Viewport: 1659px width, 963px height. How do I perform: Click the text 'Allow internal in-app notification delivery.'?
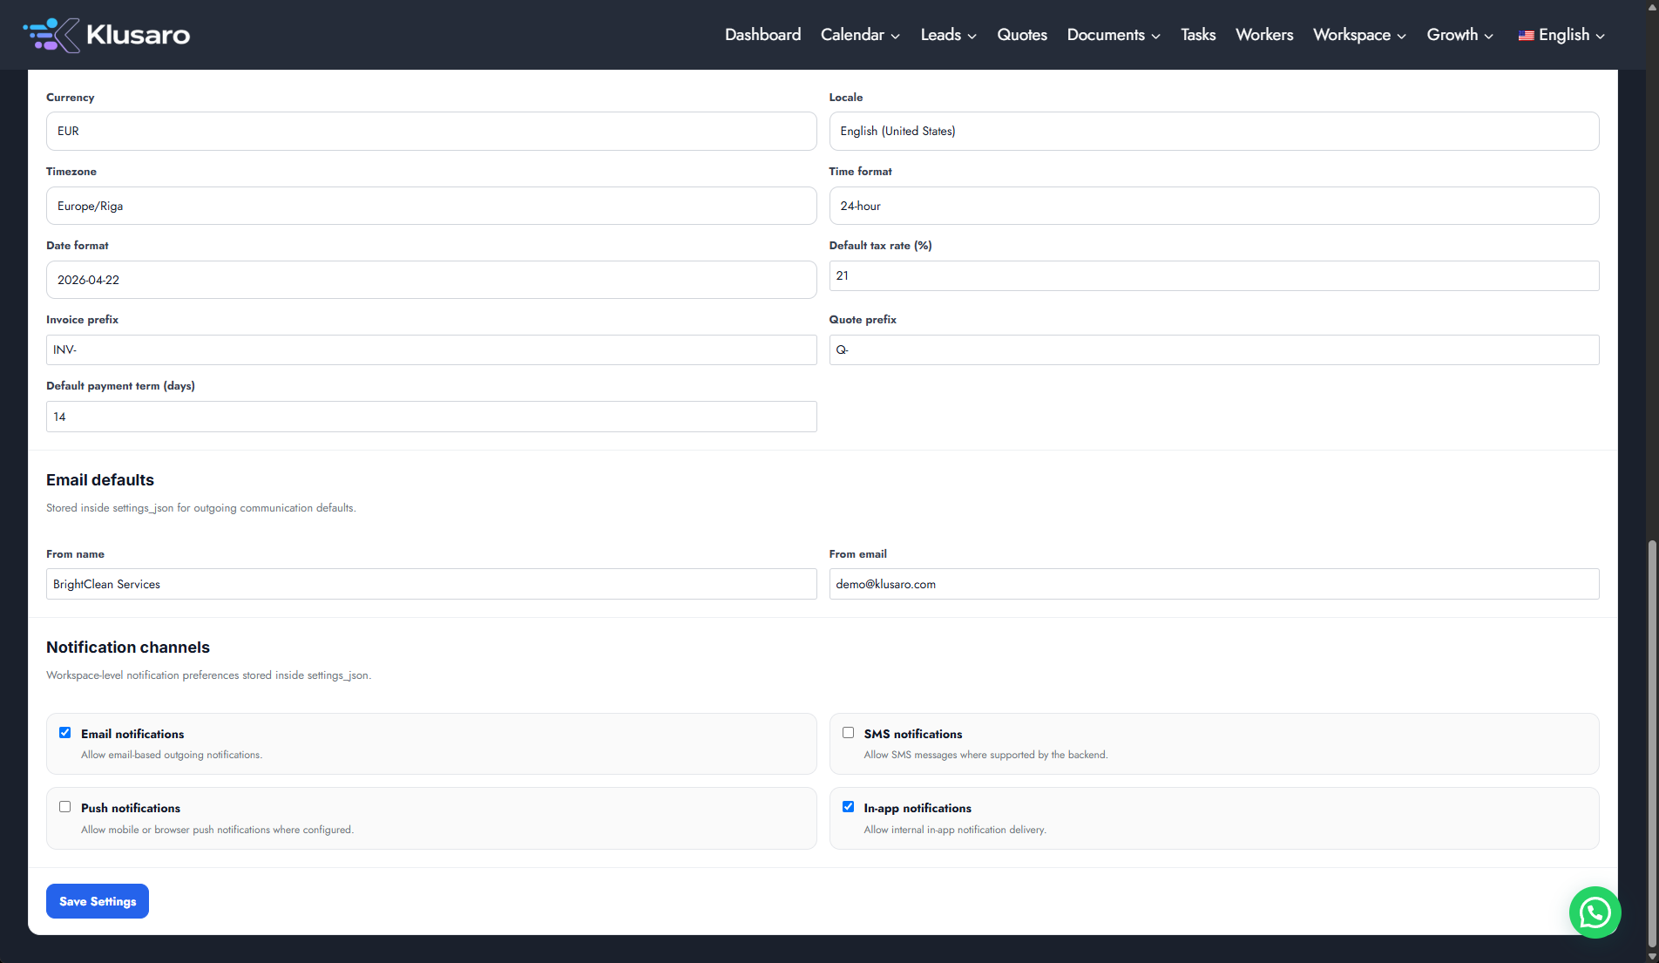tap(955, 830)
